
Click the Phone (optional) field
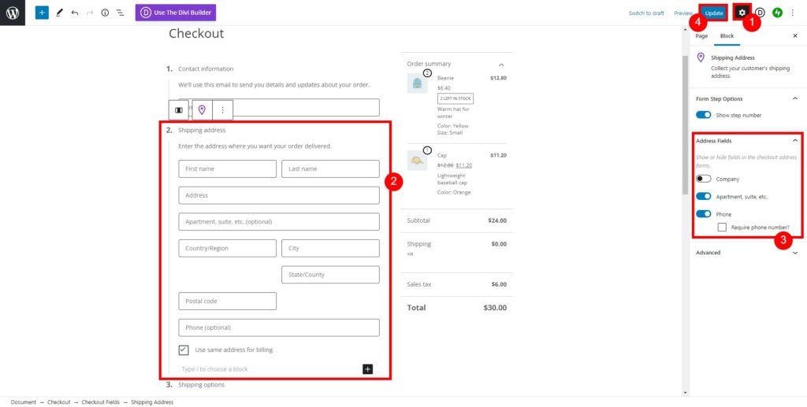tap(279, 327)
